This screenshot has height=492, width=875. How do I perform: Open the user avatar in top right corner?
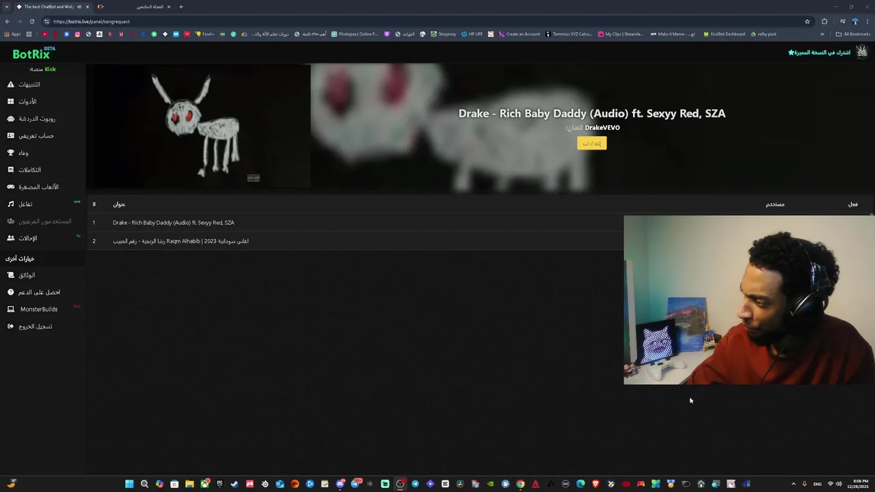click(861, 52)
